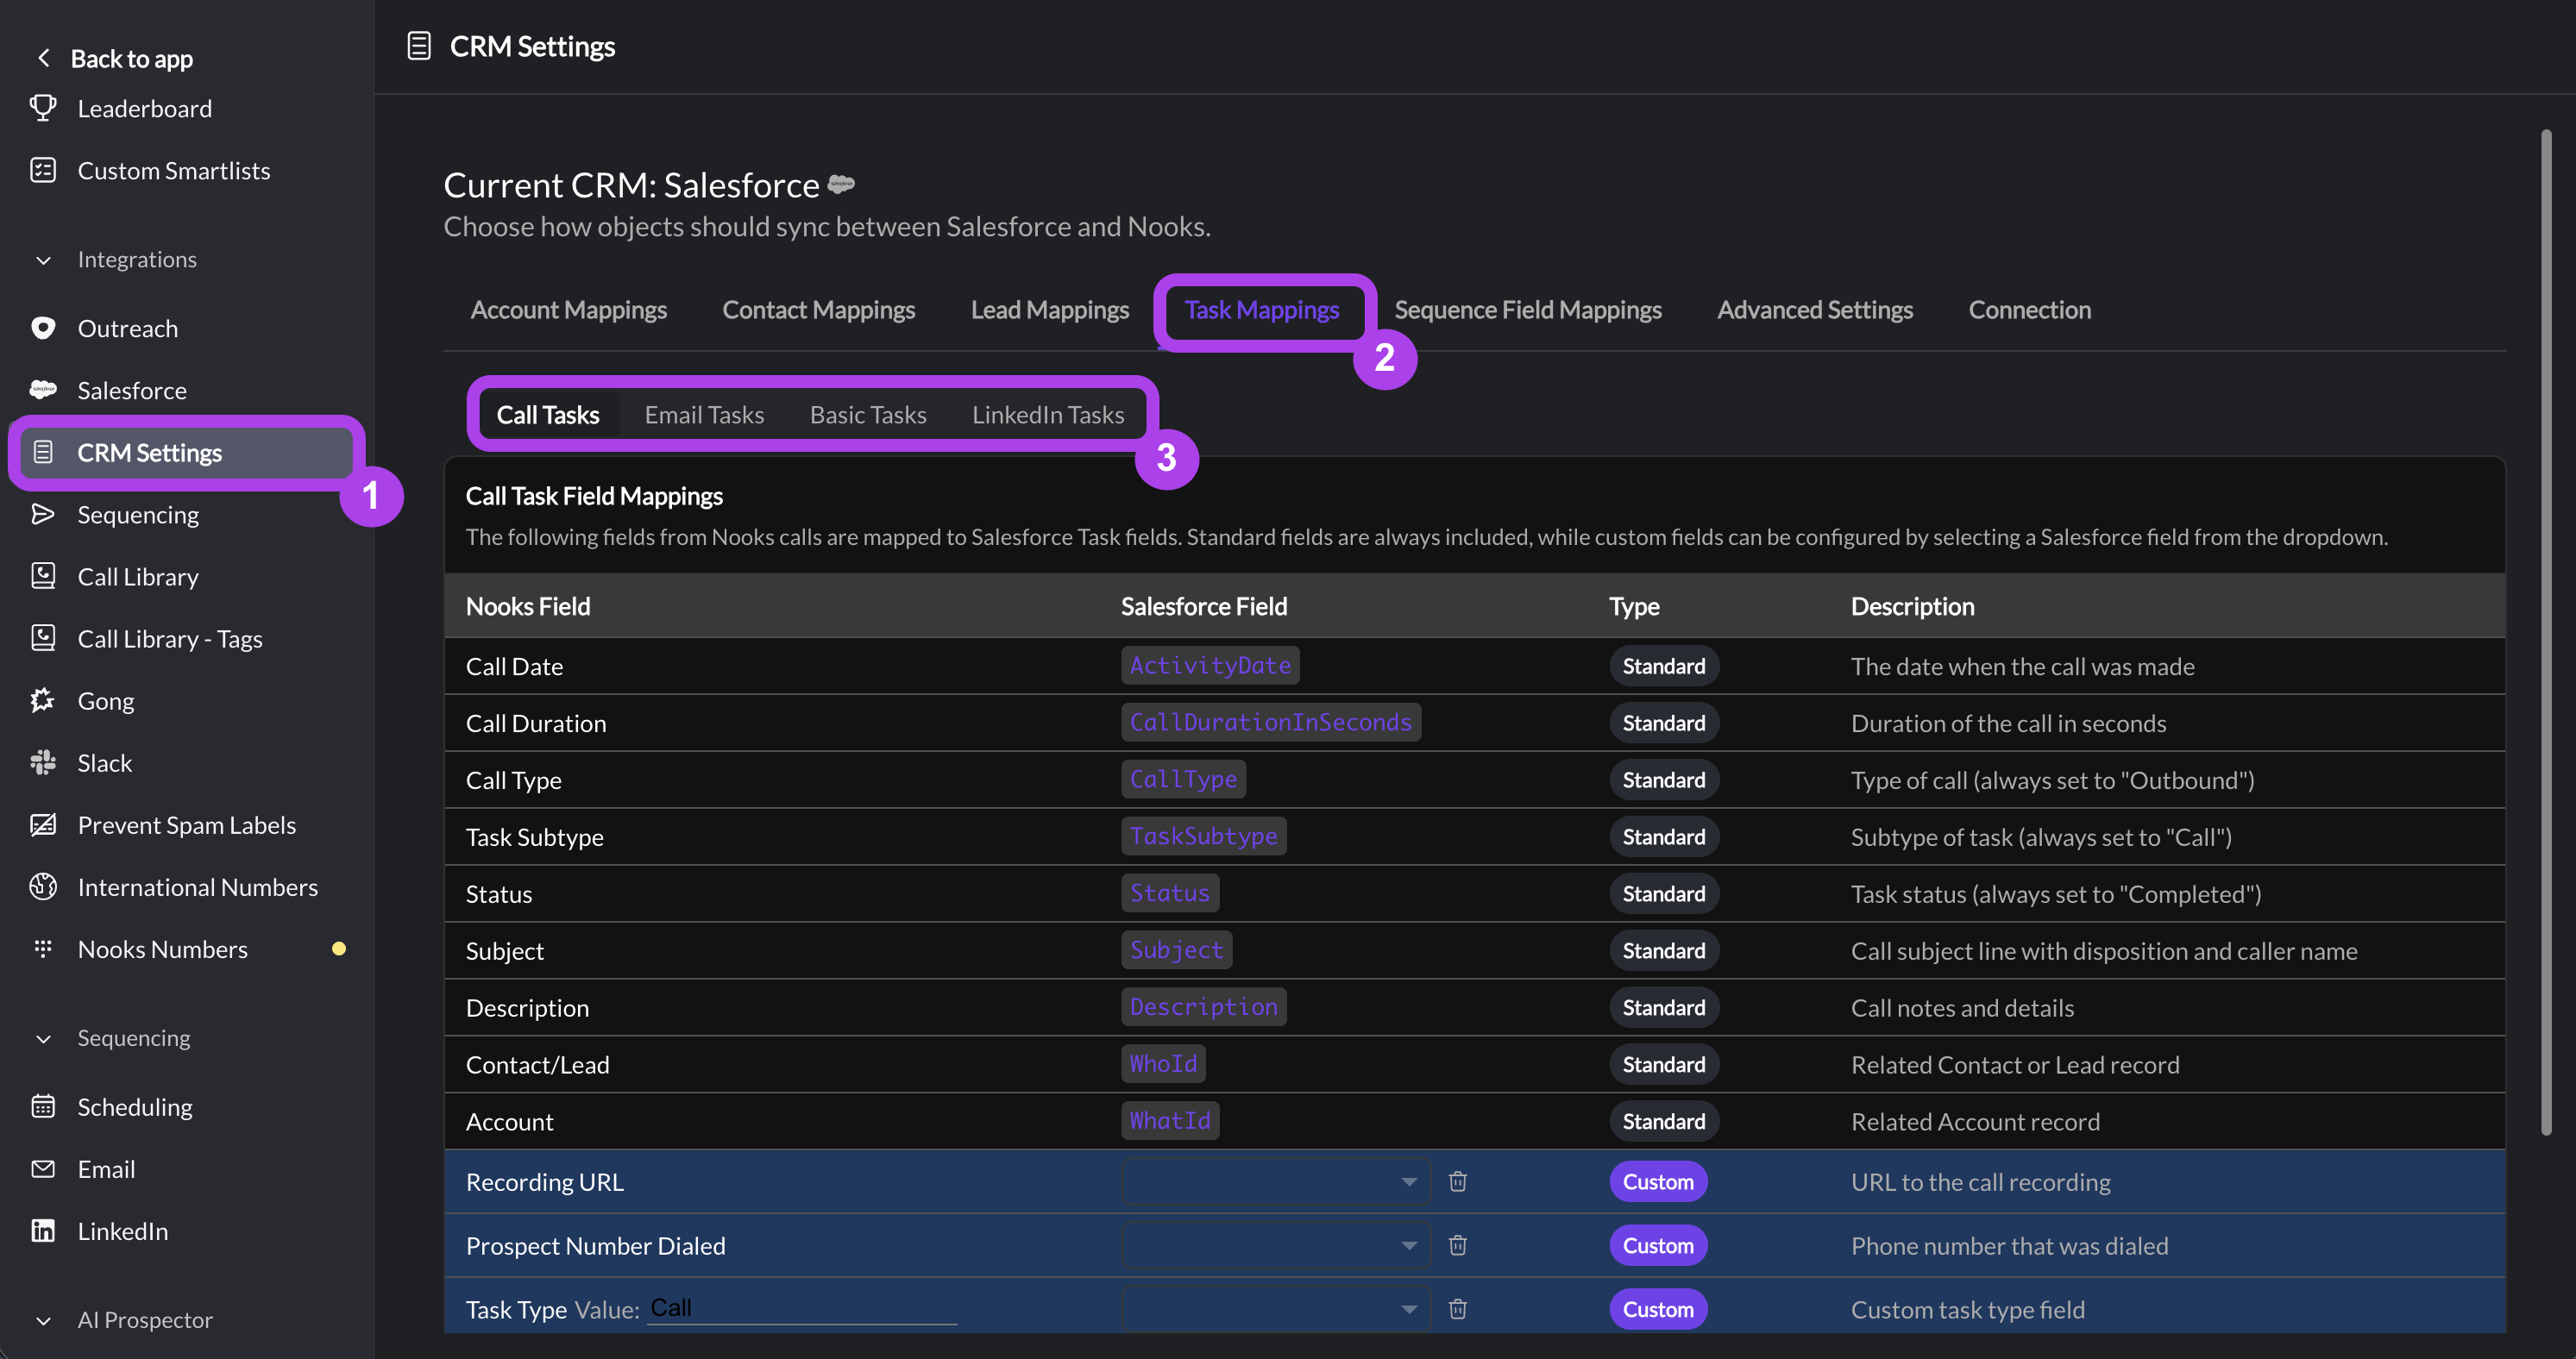
Task: Click the Back to app arrow icon
Action: click(43, 58)
